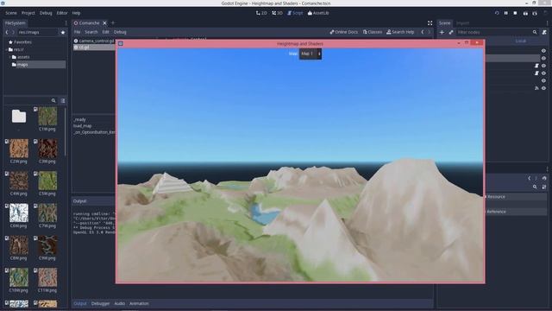Screen dimensions: 552x311
Task: Open the parent folder thumbnail
Action: [19, 117]
